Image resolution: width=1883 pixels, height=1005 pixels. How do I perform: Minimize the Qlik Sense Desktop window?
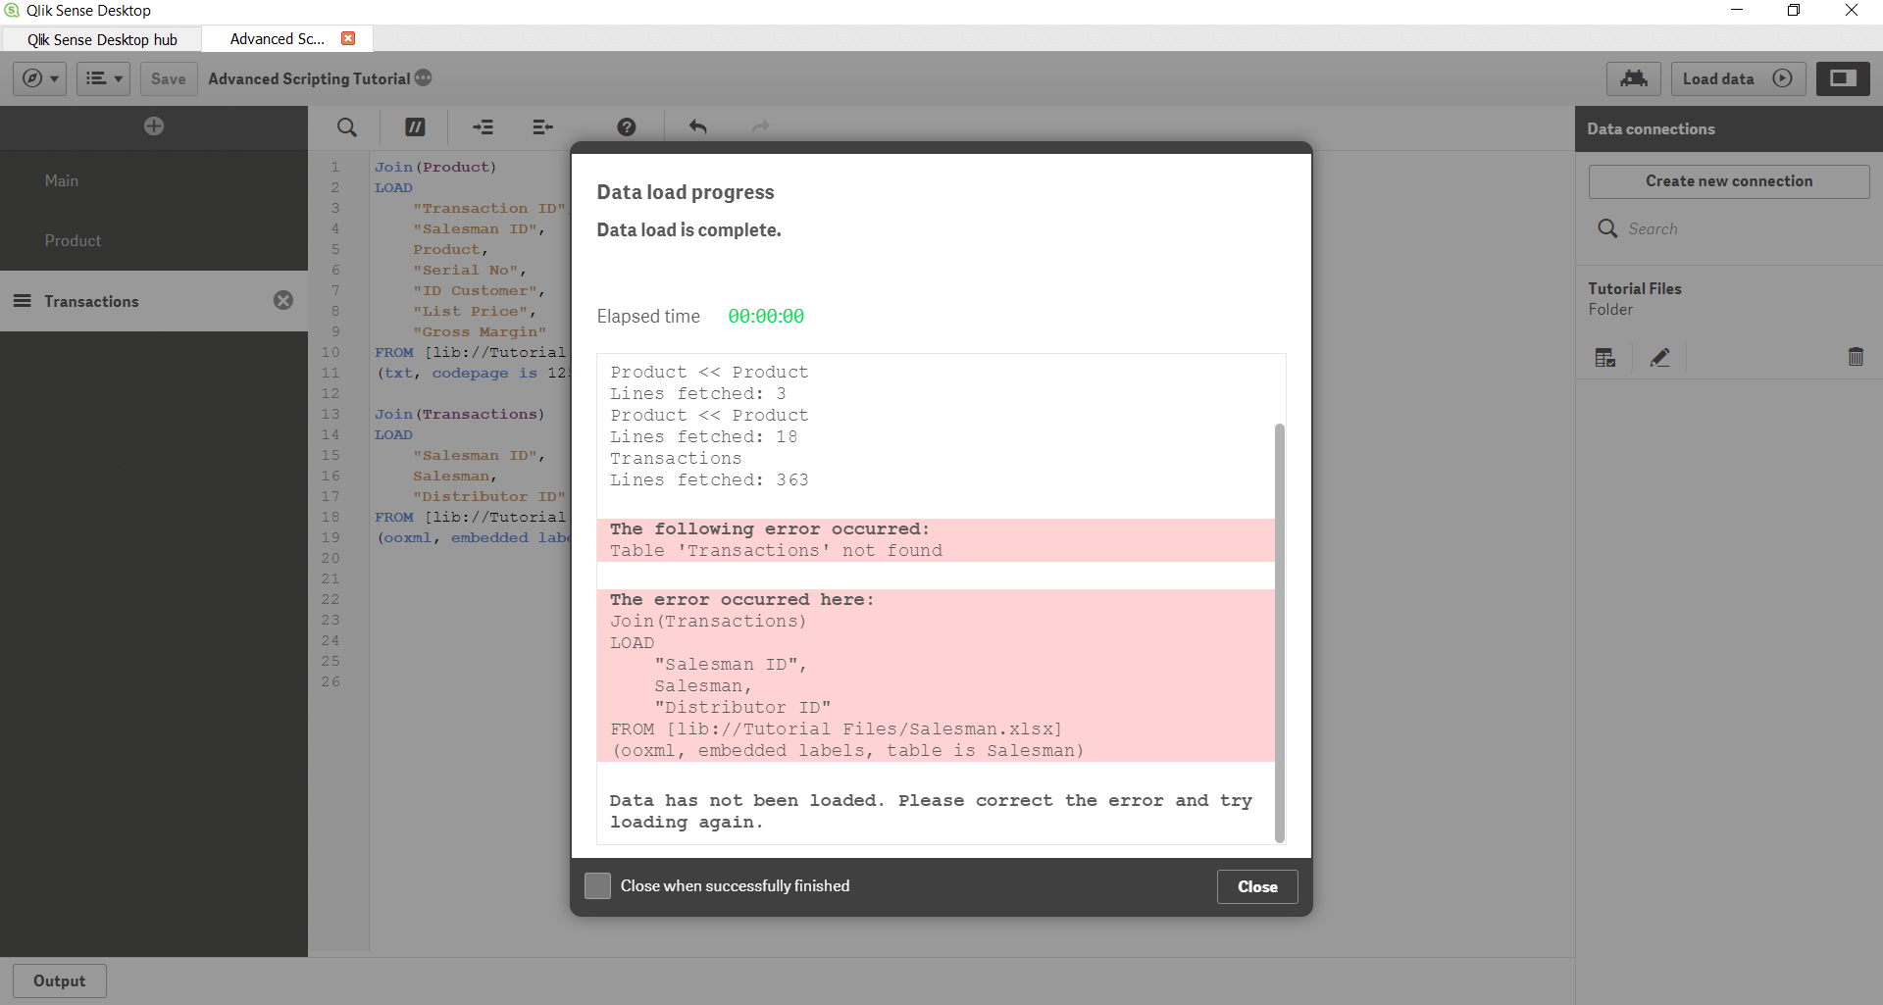[x=1736, y=11]
